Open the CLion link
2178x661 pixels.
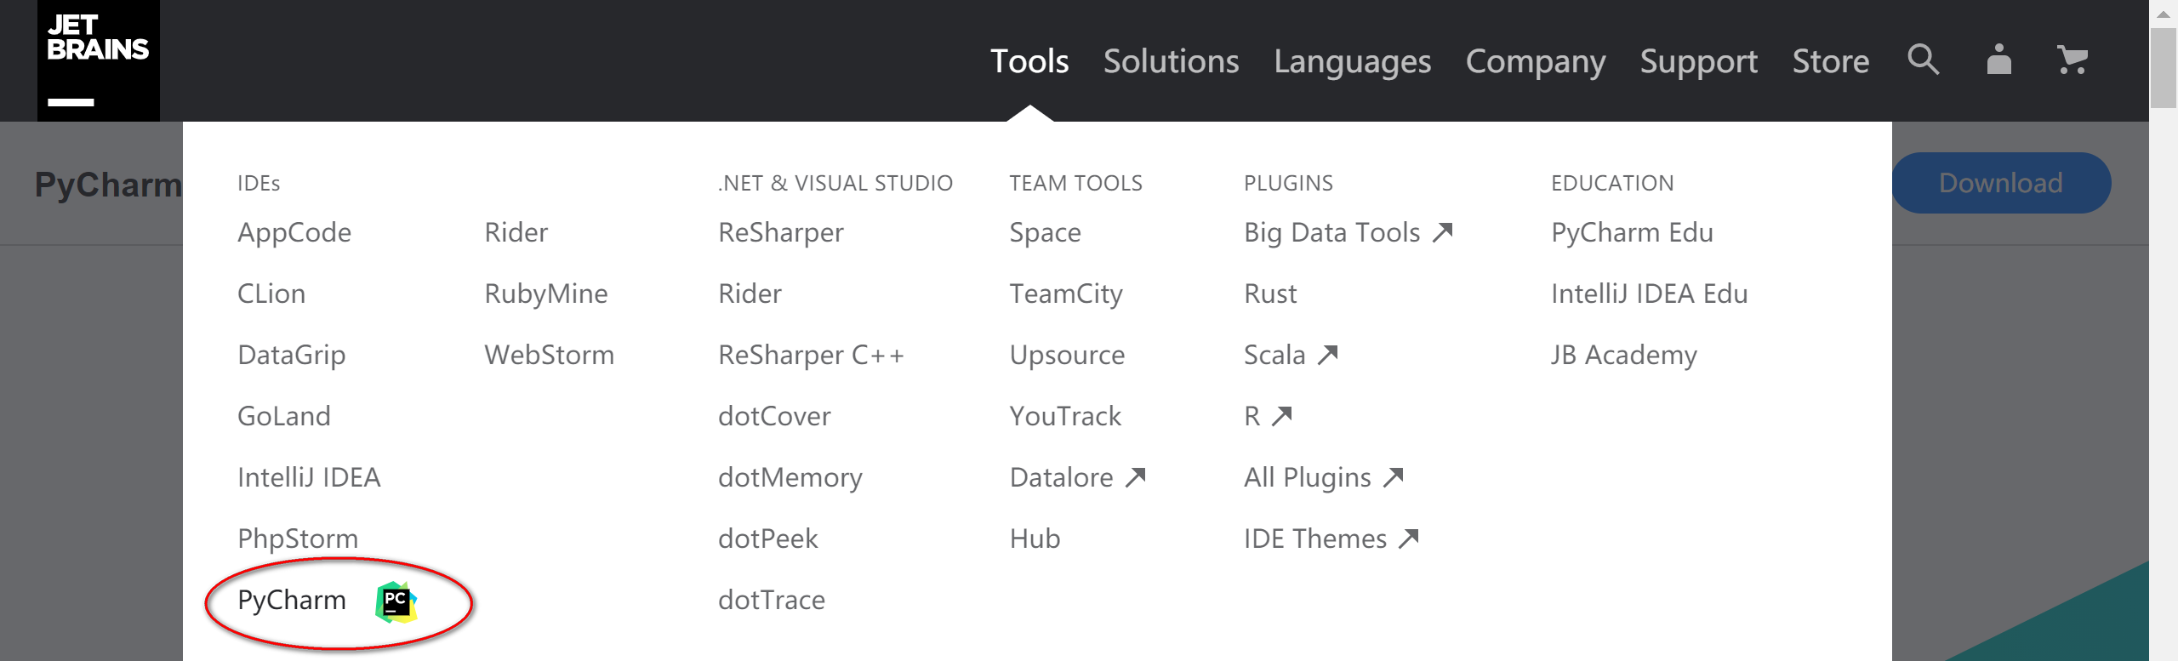[271, 293]
